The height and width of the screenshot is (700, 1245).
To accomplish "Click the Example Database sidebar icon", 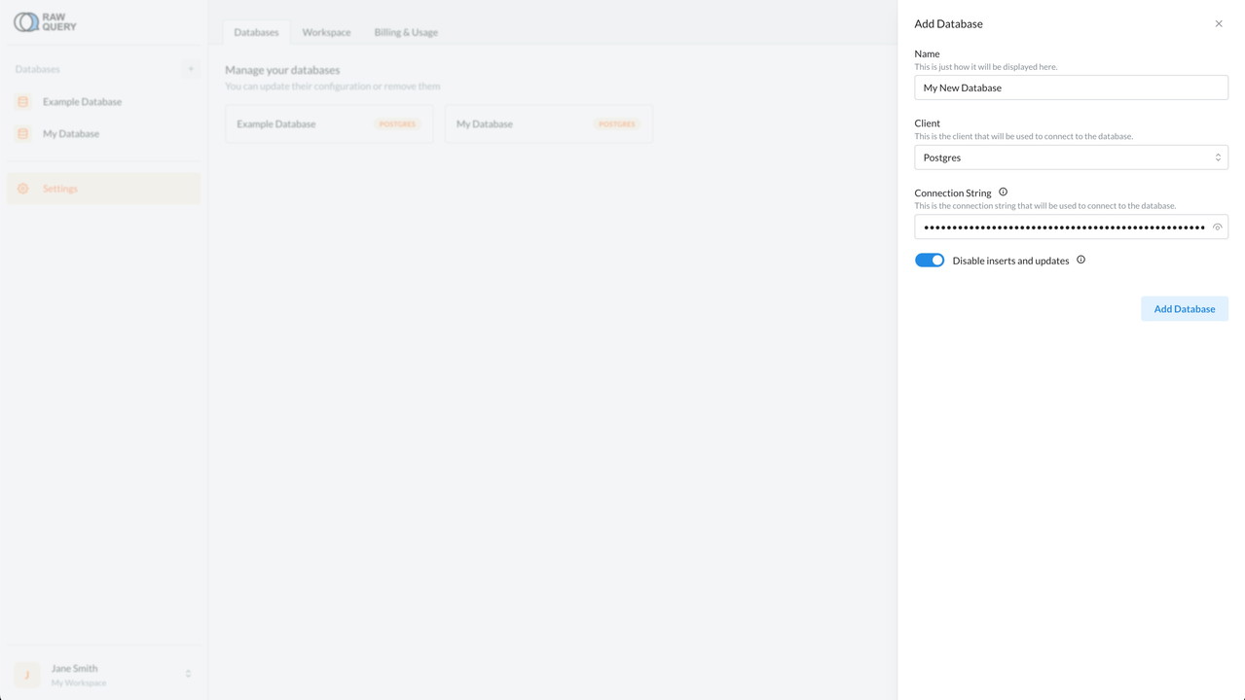I will [23, 102].
